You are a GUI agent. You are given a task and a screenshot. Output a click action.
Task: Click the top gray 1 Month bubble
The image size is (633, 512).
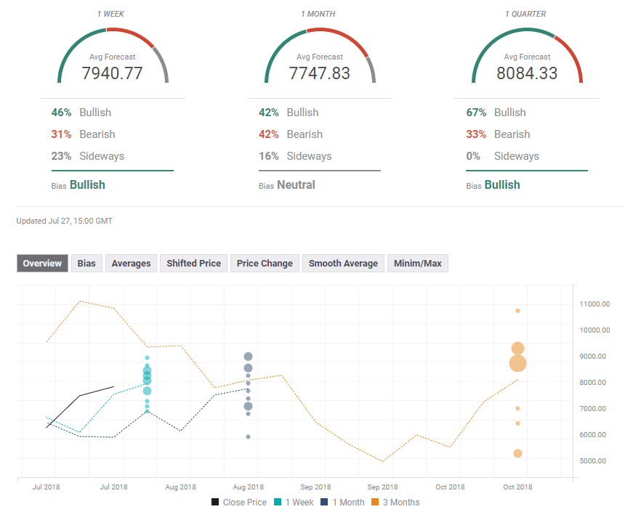pos(249,357)
